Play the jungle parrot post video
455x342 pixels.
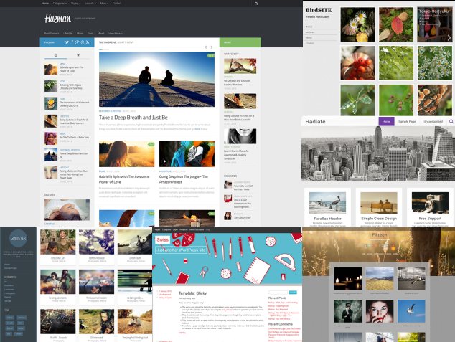pyautogui.click(x=165, y=161)
